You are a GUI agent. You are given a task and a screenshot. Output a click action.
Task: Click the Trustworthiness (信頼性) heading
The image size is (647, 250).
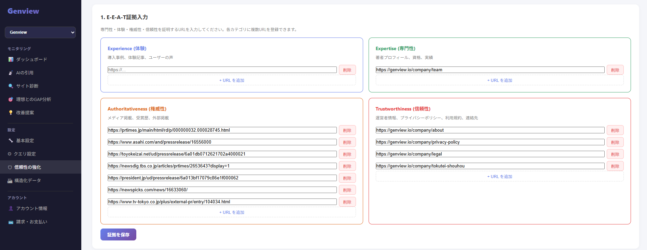click(x=403, y=109)
